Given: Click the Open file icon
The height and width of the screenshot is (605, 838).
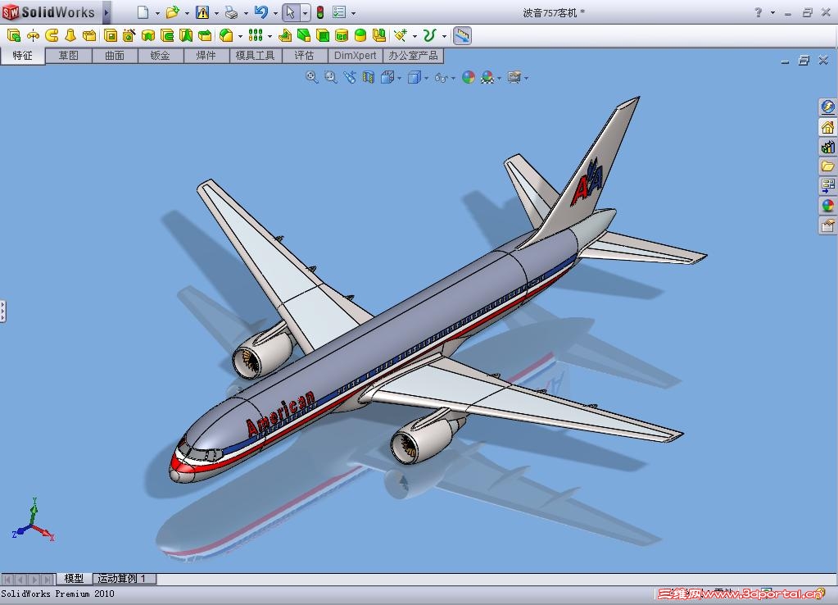Looking at the screenshot, I should (x=172, y=12).
